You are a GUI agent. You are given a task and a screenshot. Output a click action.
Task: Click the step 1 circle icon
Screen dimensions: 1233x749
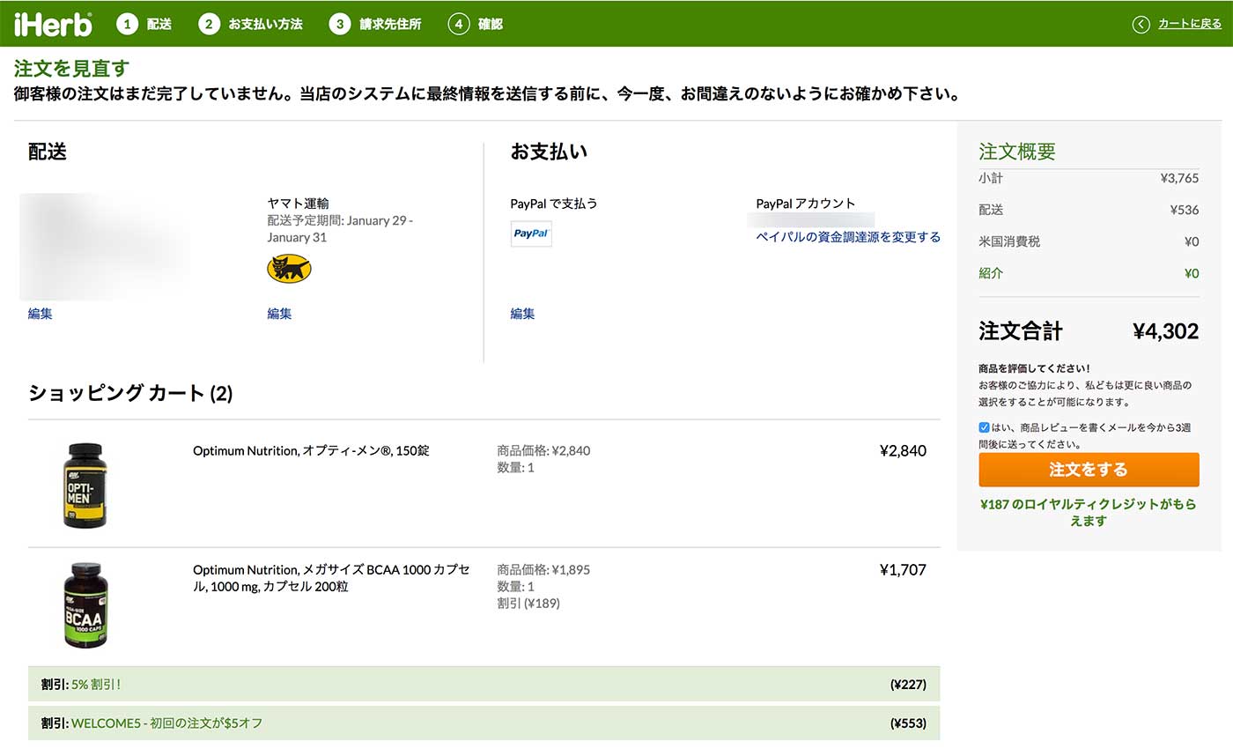pyautogui.click(x=128, y=24)
